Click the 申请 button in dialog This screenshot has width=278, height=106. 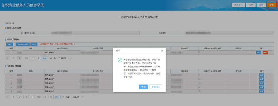(x=143, y=87)
